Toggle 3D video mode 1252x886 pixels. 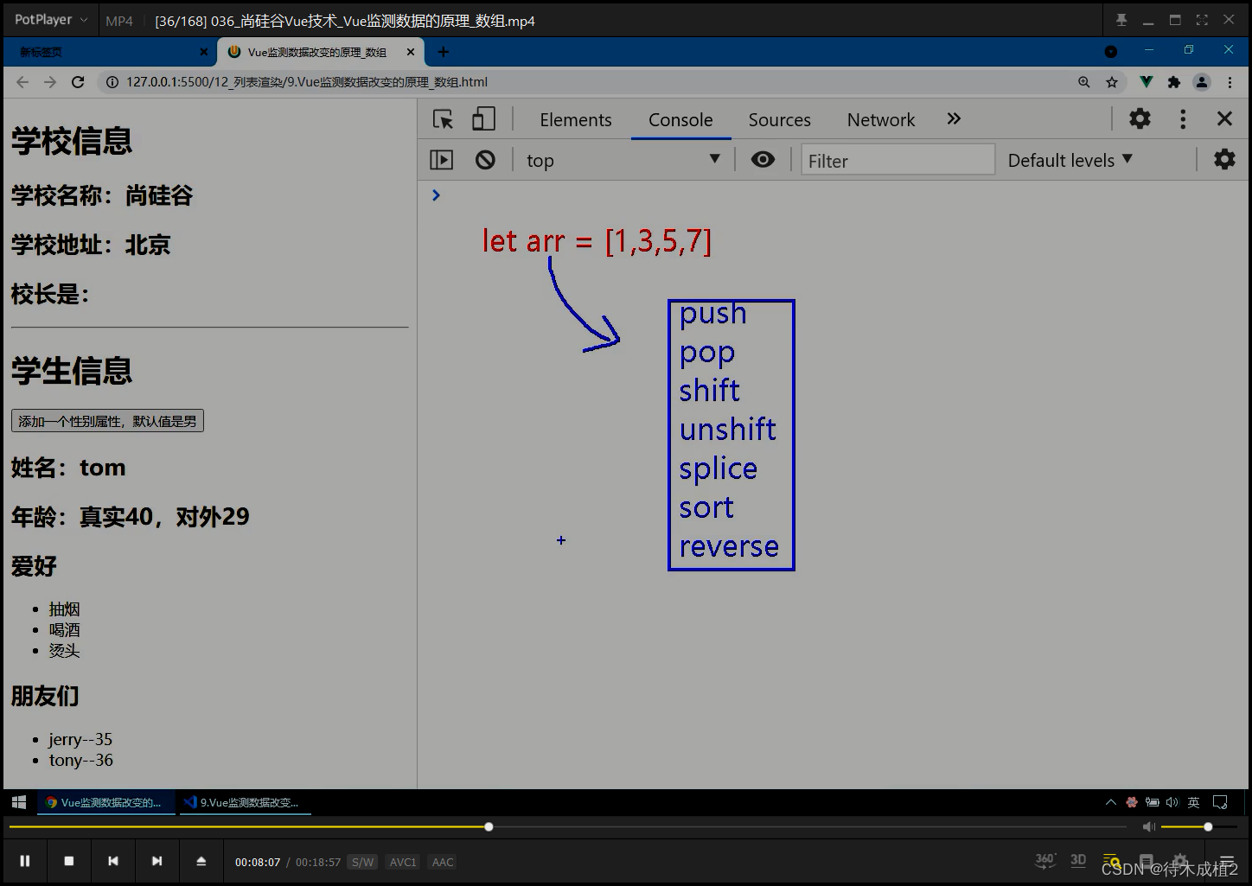point(1078,860)
